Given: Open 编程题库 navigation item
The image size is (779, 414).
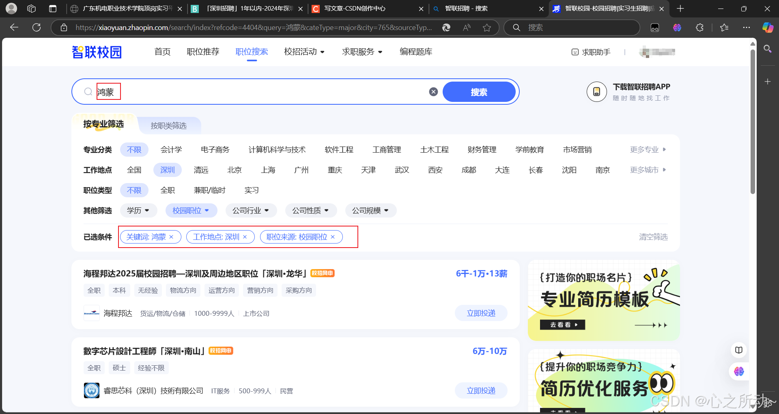Looking at the screenshot, I should tap(416, 52).
